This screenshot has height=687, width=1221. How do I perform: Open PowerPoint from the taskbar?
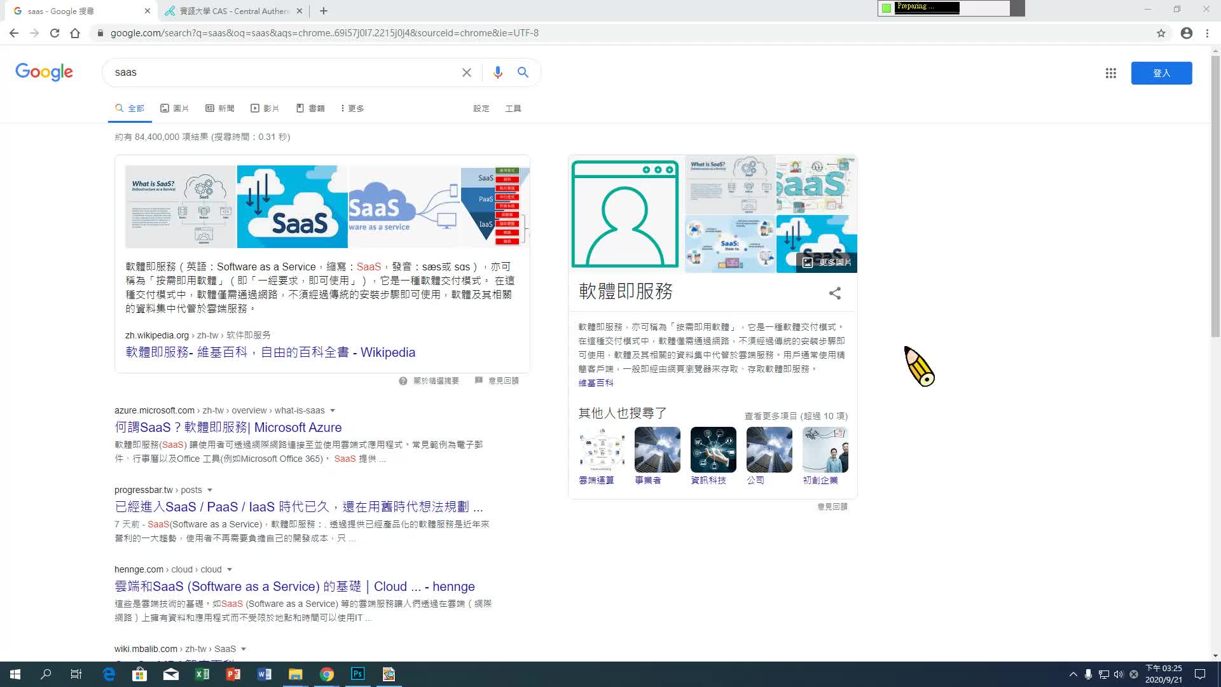pyautogui.click(x=233, y=674)
